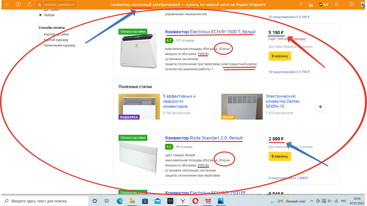View 137 отзывов for the Electrolux convector
This screenshot has width=367, height=206.
185,40
